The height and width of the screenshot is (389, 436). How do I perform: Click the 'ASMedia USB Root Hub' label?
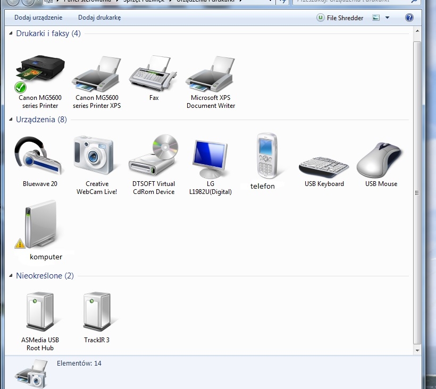(x=40, y=344)
